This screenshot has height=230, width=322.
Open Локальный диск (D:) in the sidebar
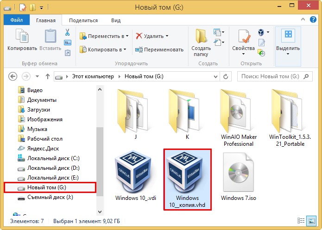(x=49, y=168)
